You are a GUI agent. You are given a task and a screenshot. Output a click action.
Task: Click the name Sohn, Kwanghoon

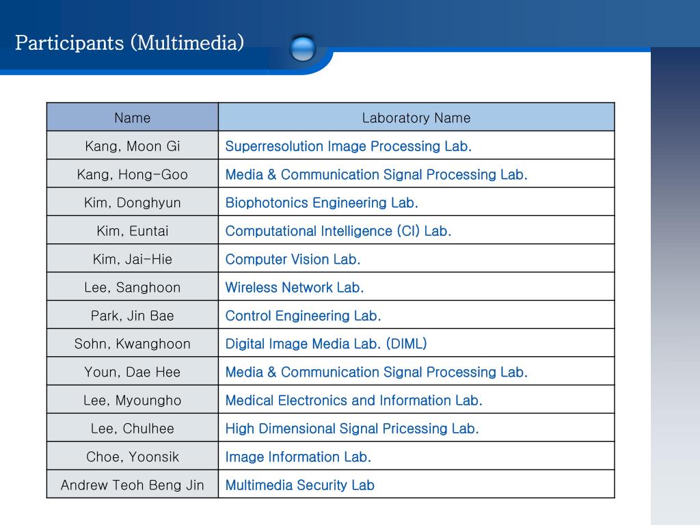point(133,344)
